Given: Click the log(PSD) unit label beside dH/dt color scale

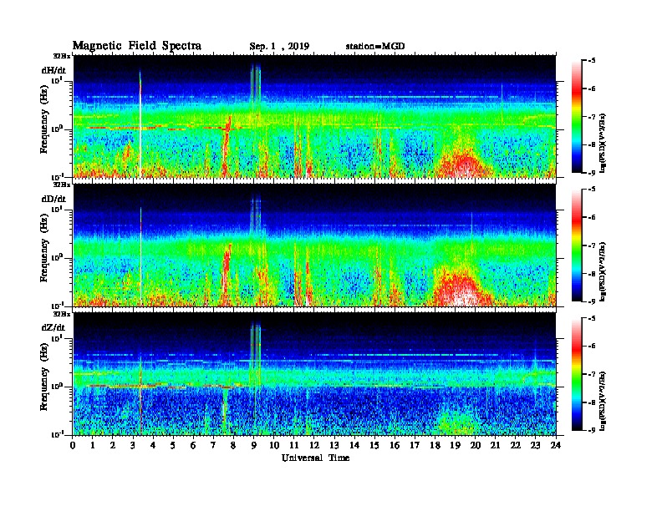Looking at the screenshot, I should 603,144.
